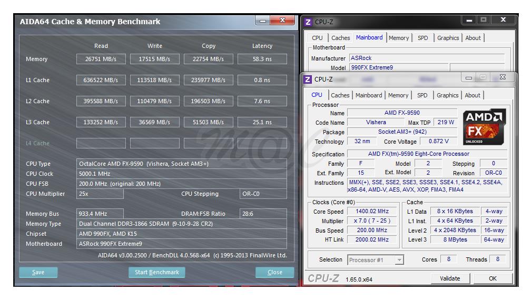The image size is (532, 300).
Task: Select the SPD tab in back CPU-Z window
Action: coord(423,38)
